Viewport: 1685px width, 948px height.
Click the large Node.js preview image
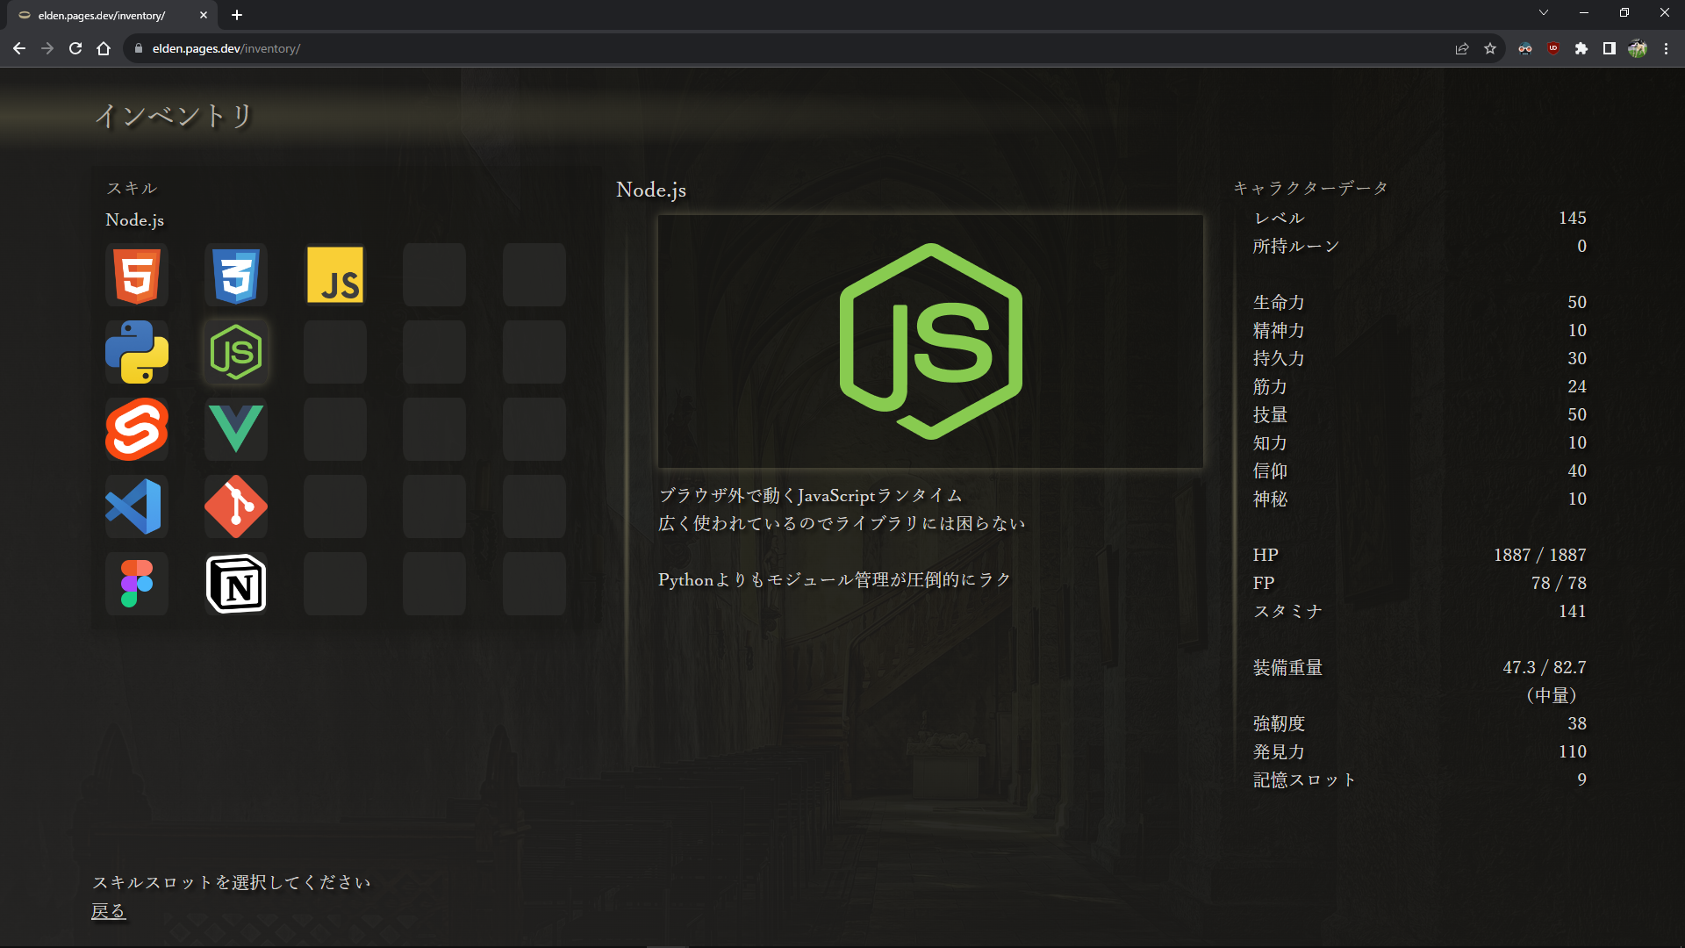(x=930, y=341)
